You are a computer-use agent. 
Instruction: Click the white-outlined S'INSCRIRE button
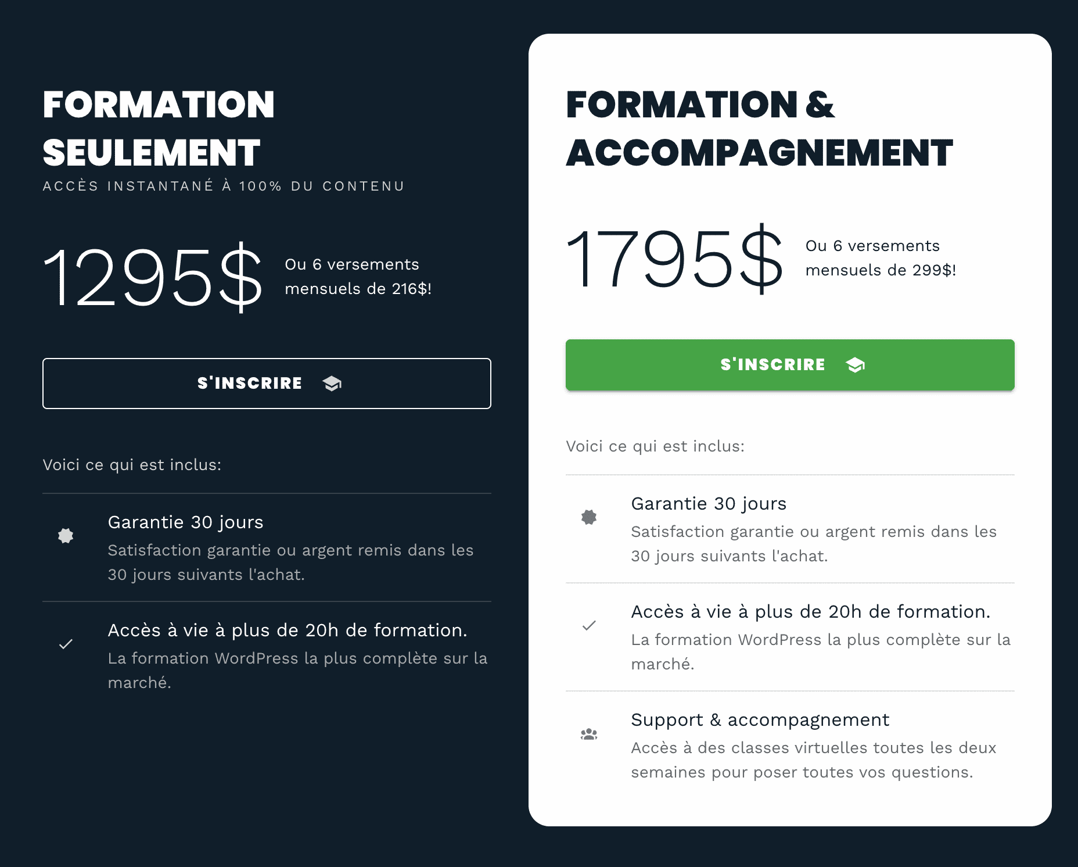267,384
